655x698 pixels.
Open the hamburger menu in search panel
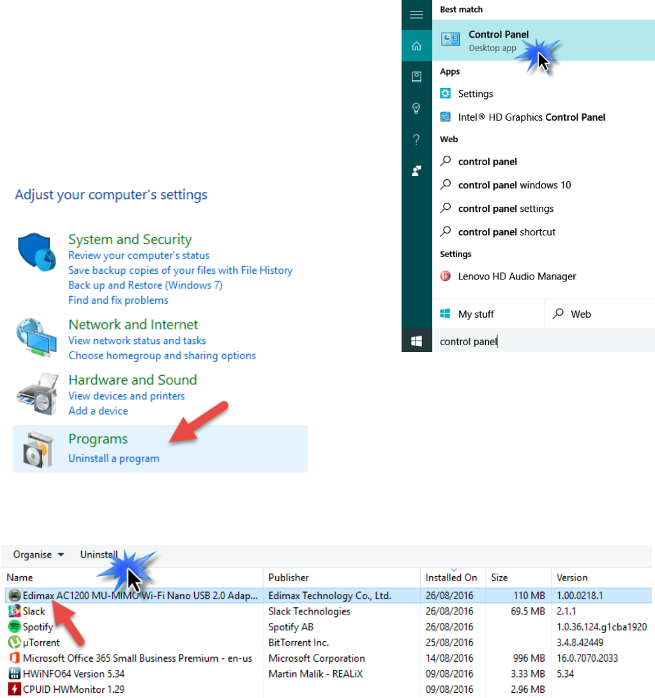416,15
